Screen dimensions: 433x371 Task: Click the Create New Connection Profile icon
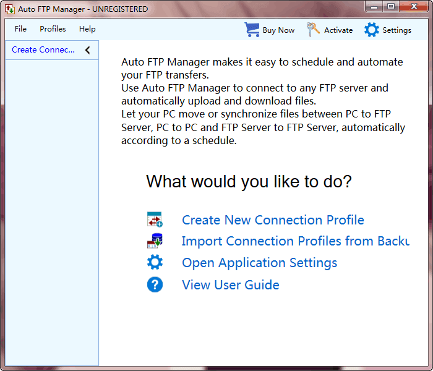pos(155,220)
